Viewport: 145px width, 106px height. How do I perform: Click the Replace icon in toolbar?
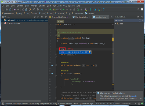(38, 9)
